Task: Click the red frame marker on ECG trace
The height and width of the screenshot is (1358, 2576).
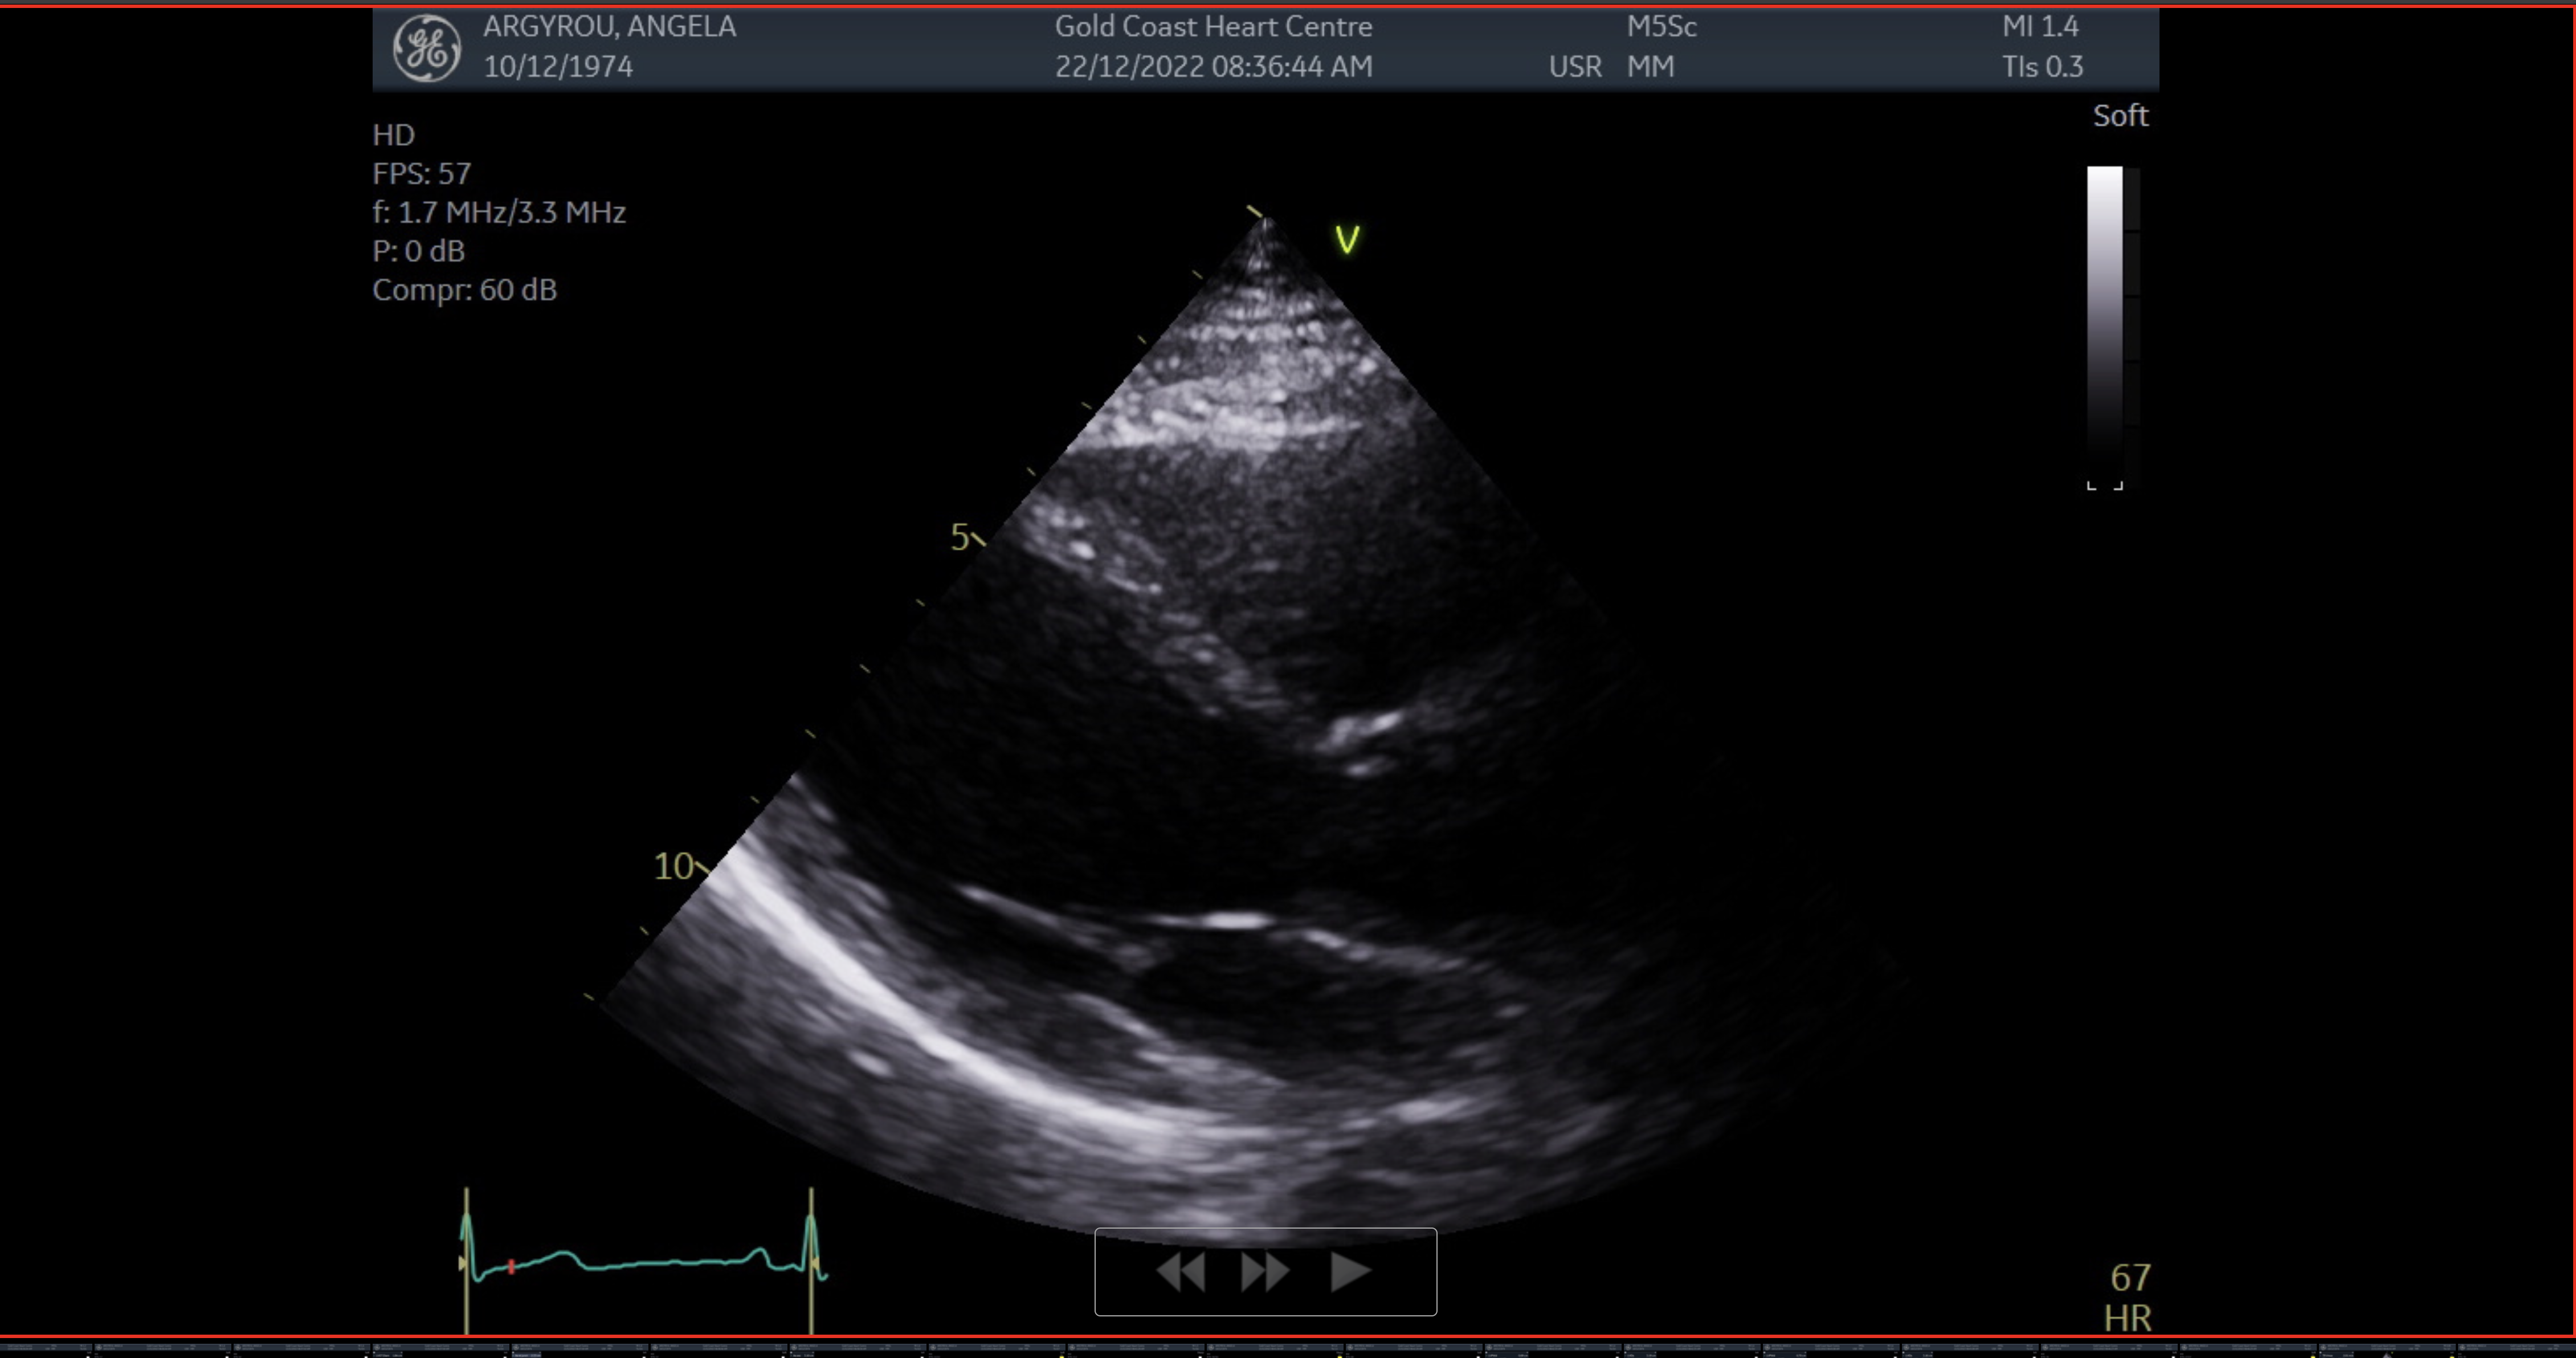Action: [511, 1267]
